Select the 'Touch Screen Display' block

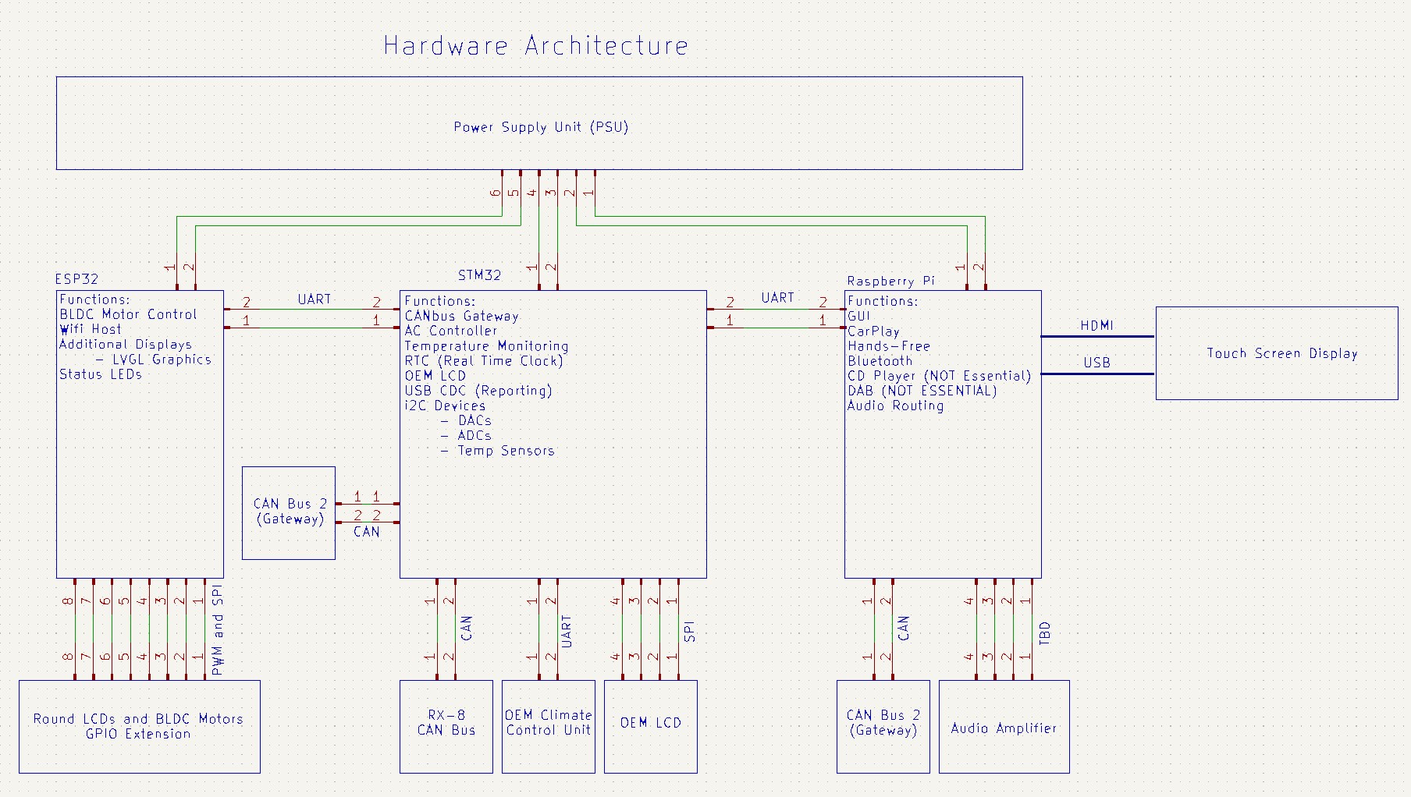[x=1277, y=353]
